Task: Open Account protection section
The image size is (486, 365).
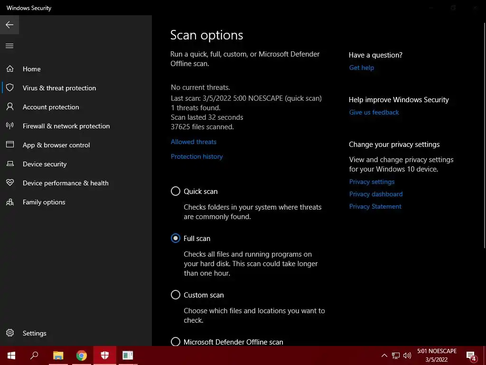Action: point(51,107)
